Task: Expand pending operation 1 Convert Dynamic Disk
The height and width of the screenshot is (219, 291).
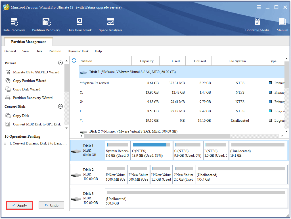Action: pyautogui.click(x=5, y=143)
